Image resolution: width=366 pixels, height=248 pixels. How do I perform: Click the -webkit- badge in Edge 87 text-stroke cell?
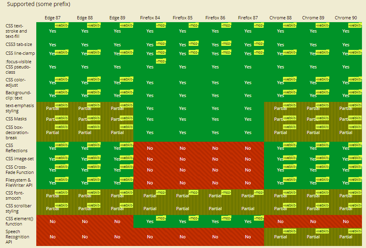(60, 25)
